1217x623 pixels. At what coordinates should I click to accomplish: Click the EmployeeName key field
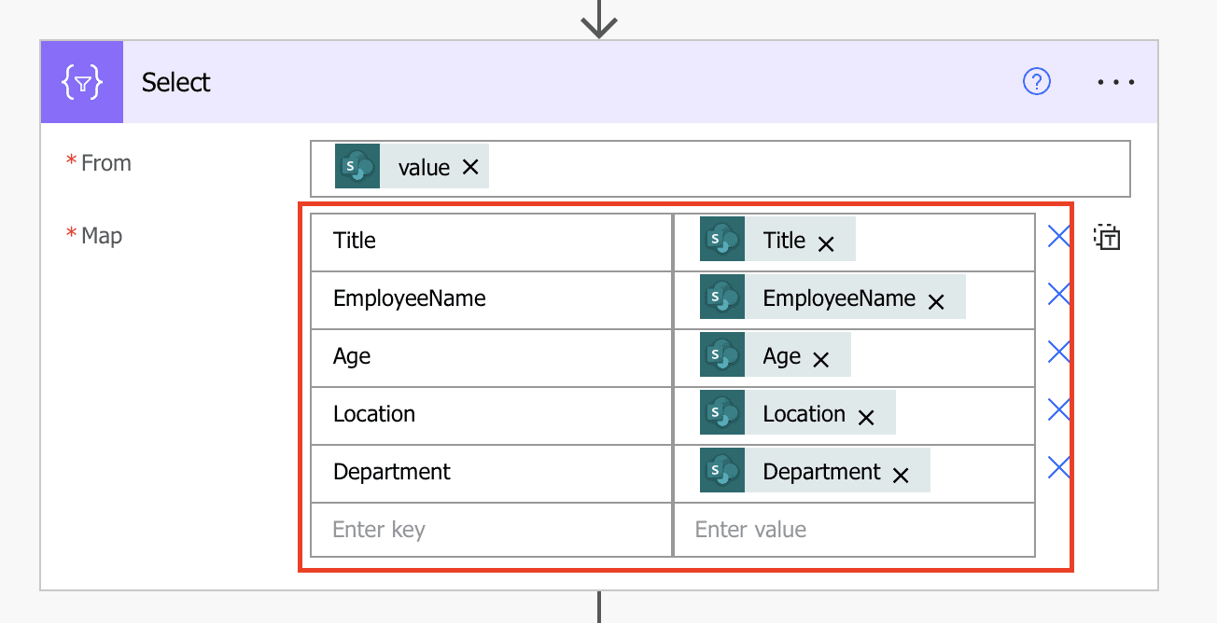492,299
